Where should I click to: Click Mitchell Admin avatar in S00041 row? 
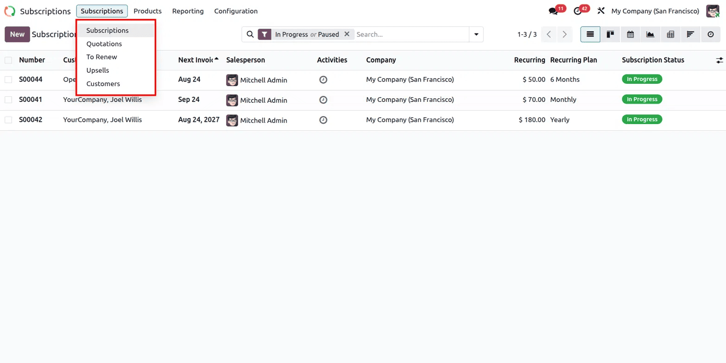point(232,100)
